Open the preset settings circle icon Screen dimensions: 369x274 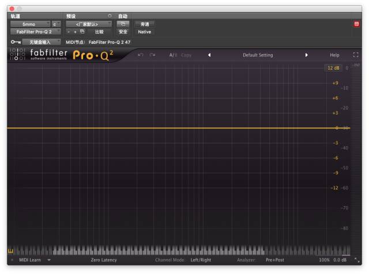(x=110, y=16)
